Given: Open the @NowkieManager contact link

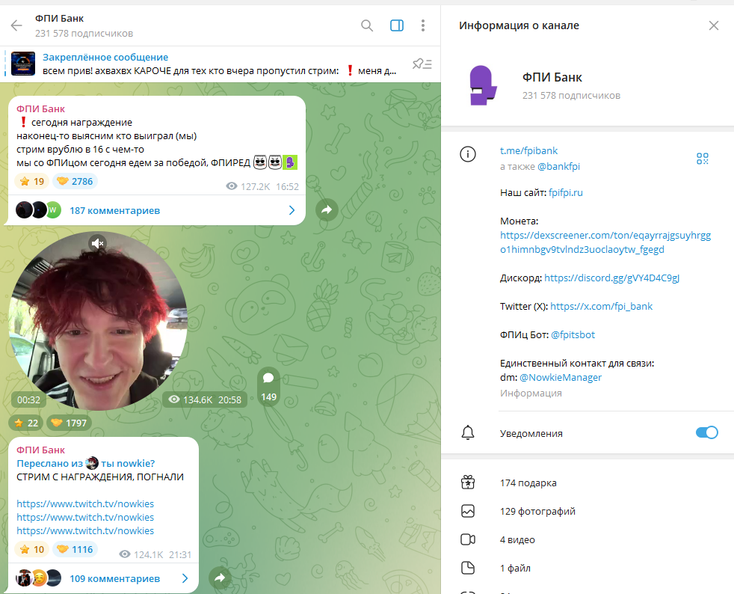Looking at the screenshot, I should coord(561,378).
